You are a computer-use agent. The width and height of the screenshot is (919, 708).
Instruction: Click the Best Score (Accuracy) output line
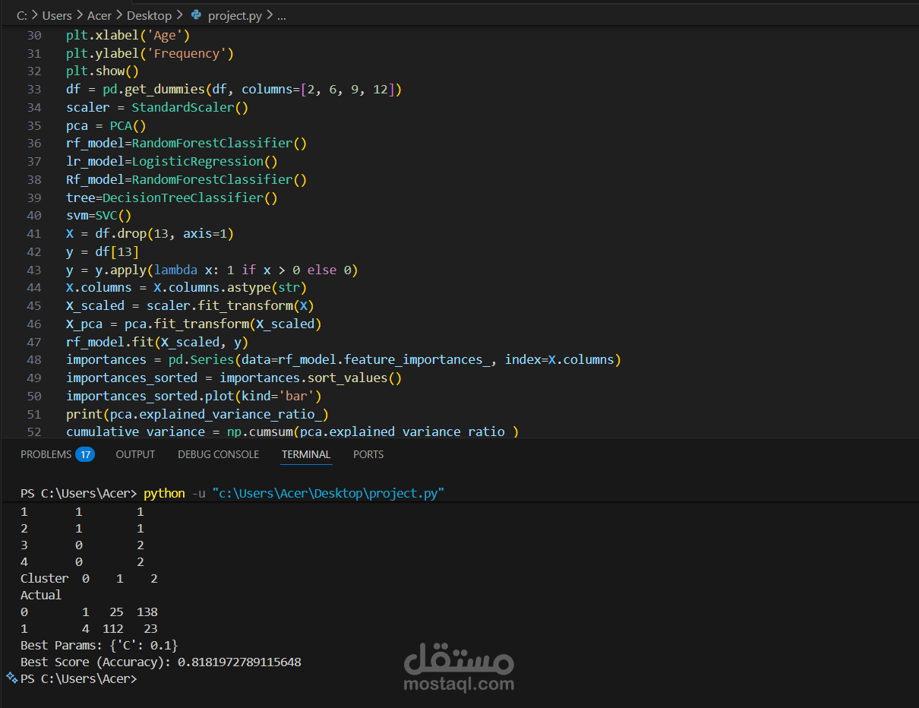(161, 662)
